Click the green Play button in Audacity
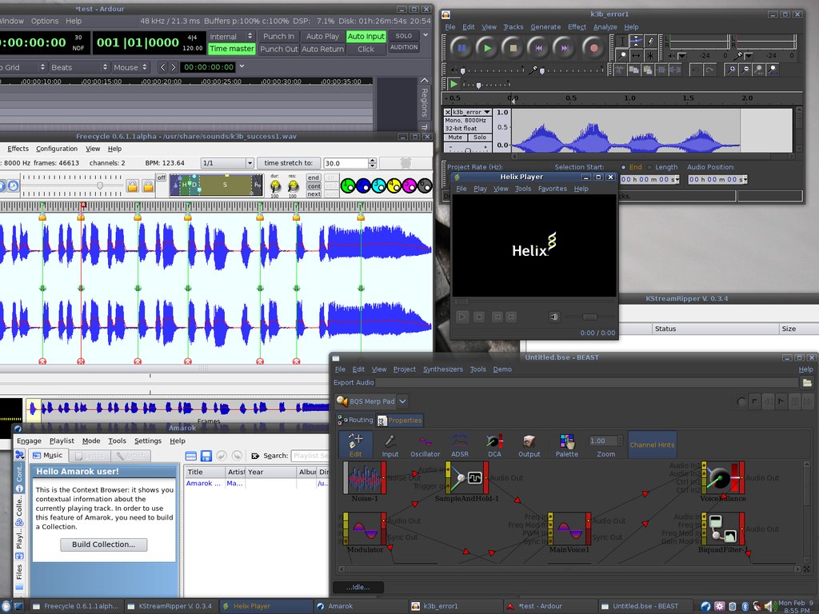Image resolution: width=819 pixels, height=614 pixels. 486,48
